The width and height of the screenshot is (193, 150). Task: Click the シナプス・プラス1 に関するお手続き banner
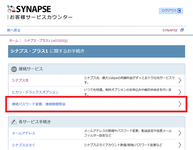click(96, 51)
